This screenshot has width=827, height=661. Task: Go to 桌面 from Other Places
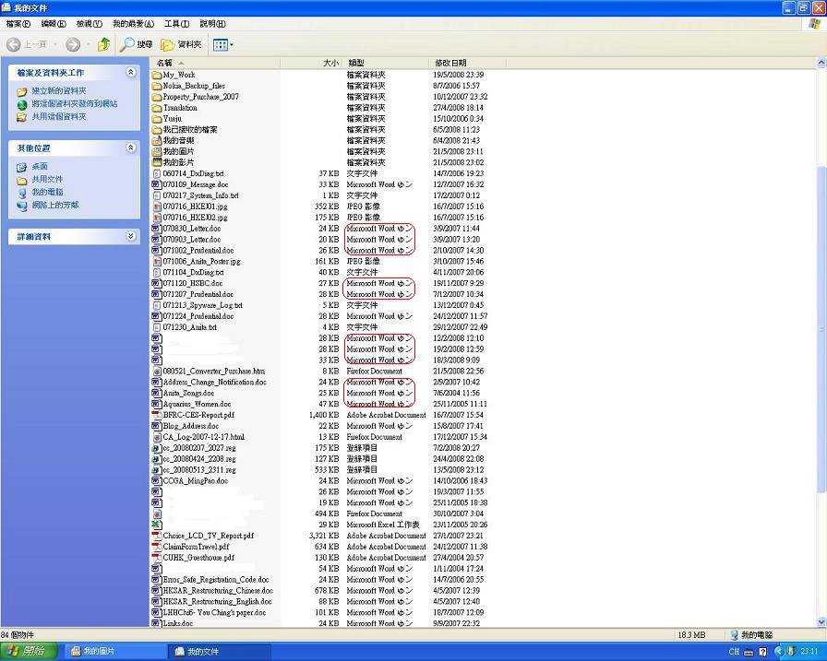point(40,167)
